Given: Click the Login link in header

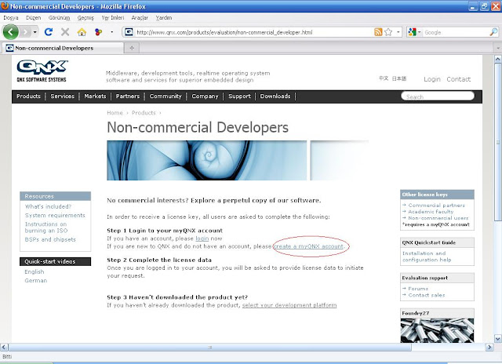Looking at the screenshot, I should click(x=432, y=79).
